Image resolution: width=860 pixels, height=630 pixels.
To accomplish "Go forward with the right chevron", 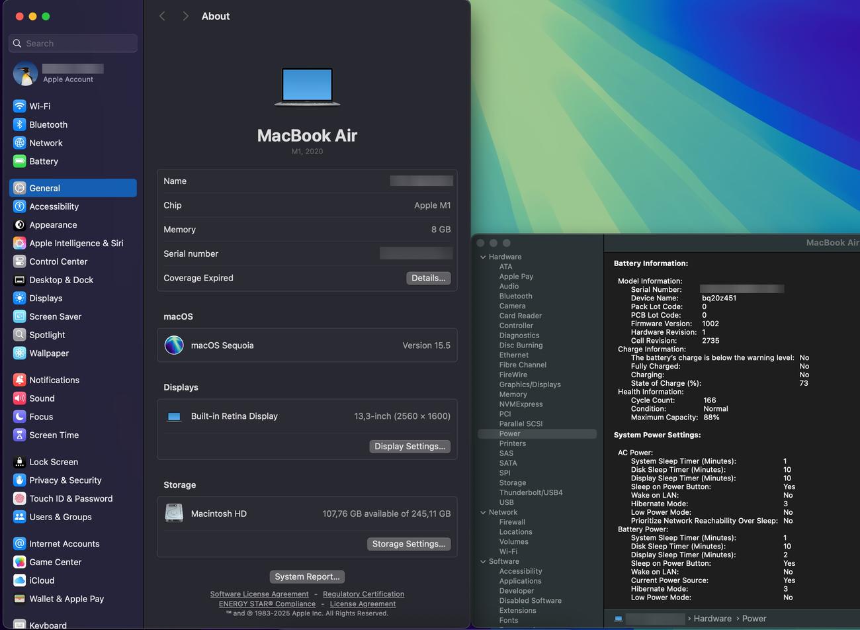I will click(x=185, y=16).
